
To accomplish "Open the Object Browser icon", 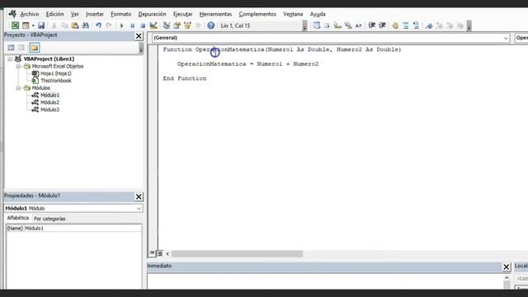I will pyautogui.click(x=187, y=26).
